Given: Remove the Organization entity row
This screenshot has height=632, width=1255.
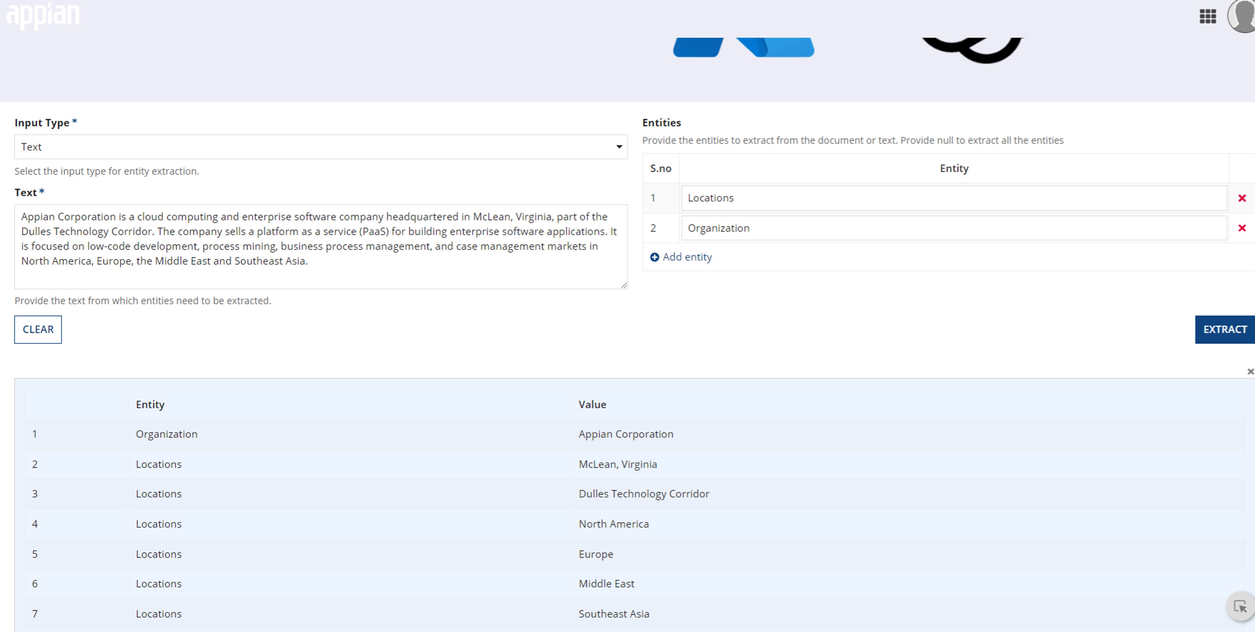Looking at the screenshot, I should (x=1242, y=228).
